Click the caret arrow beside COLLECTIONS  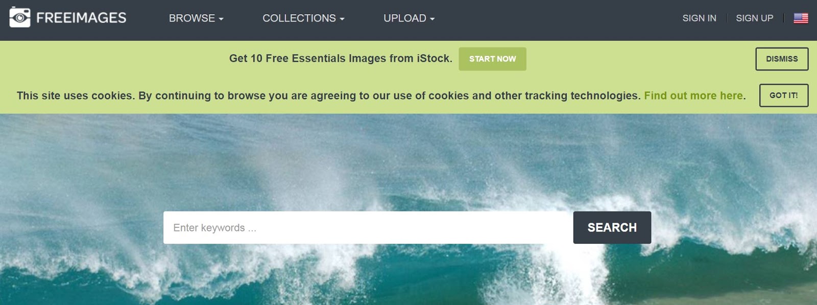(x=342, y=19)
